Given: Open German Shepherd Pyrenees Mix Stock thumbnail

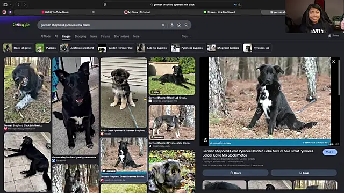Looking at the screenshot, I should [172, 123].
